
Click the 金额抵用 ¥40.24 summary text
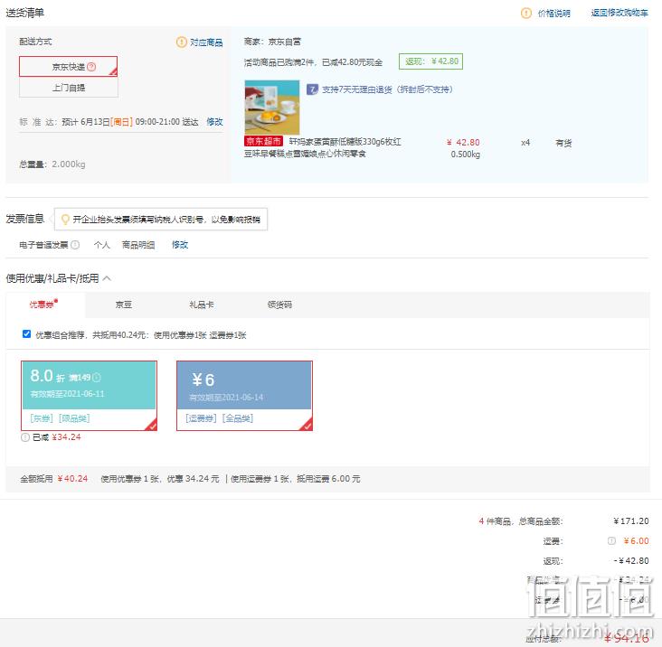coord(54,479)
